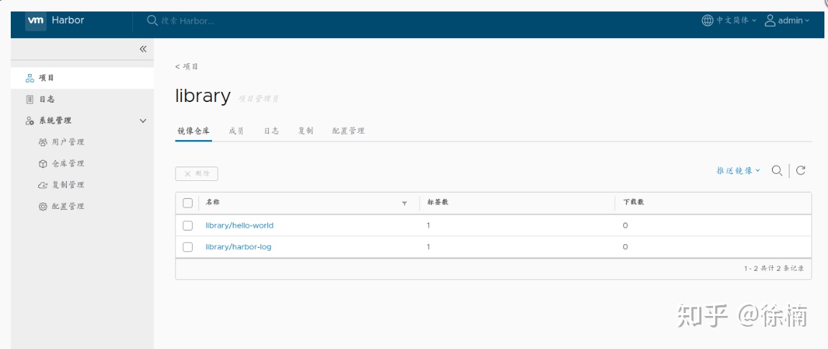Refresh the repository list
828x349 pixels.
(801, 170)
